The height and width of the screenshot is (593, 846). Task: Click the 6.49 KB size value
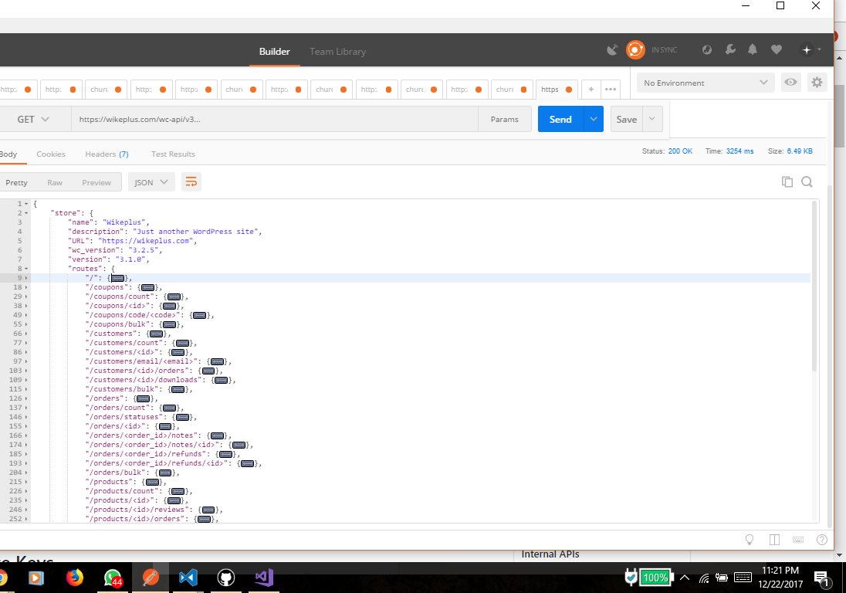point(800,151)
